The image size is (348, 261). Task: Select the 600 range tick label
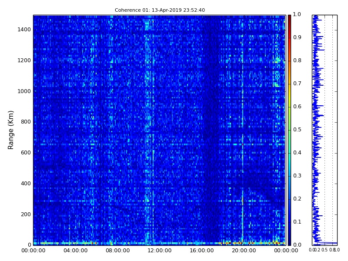click(26, 153)
